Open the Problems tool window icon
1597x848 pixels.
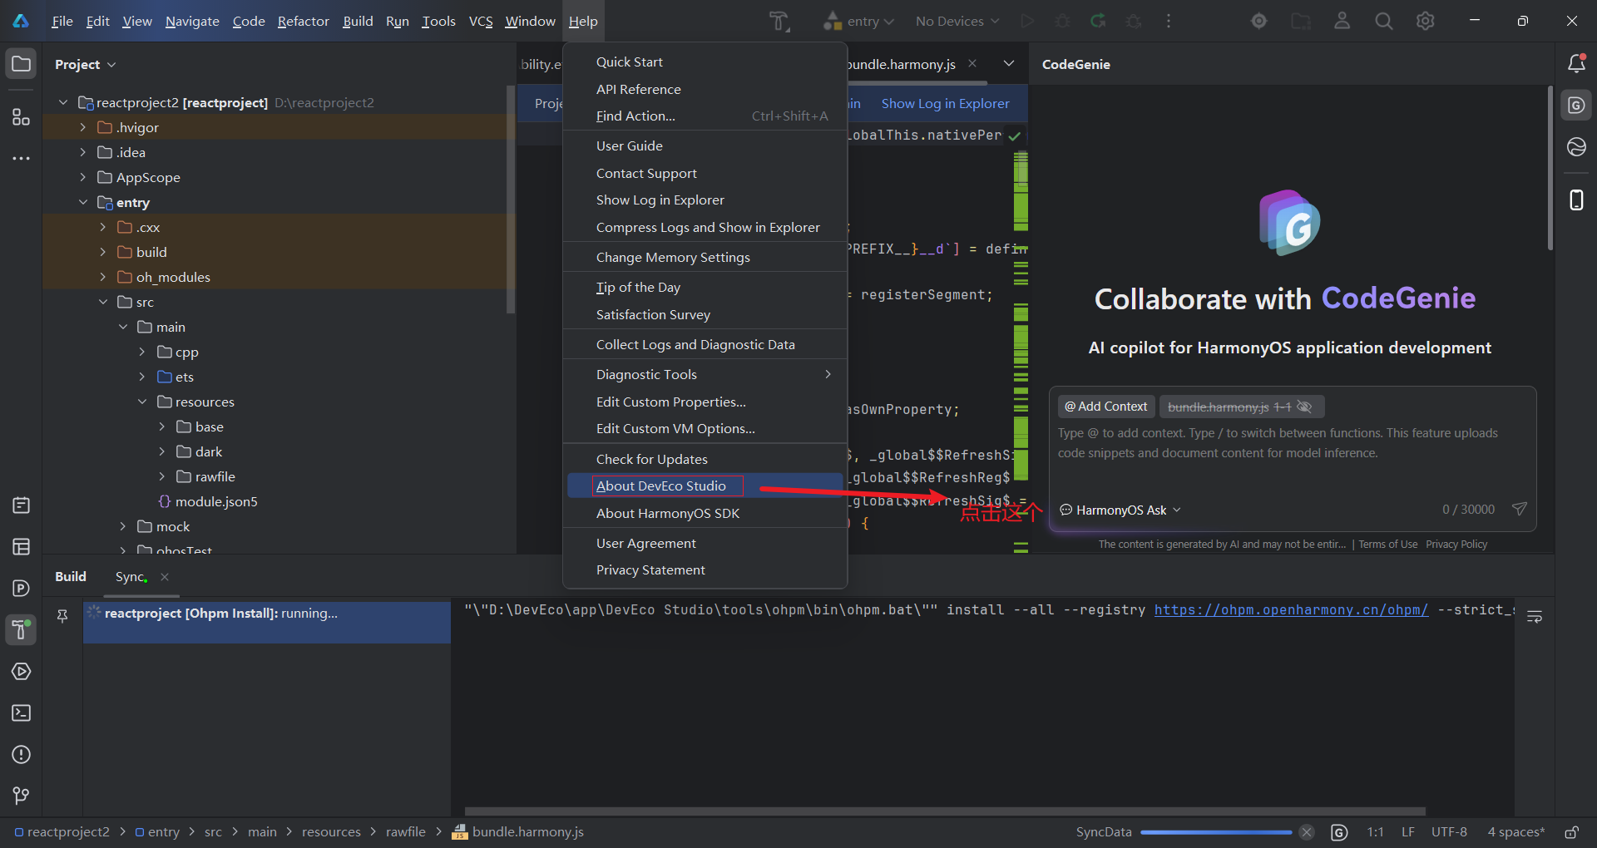click(21, 754)
